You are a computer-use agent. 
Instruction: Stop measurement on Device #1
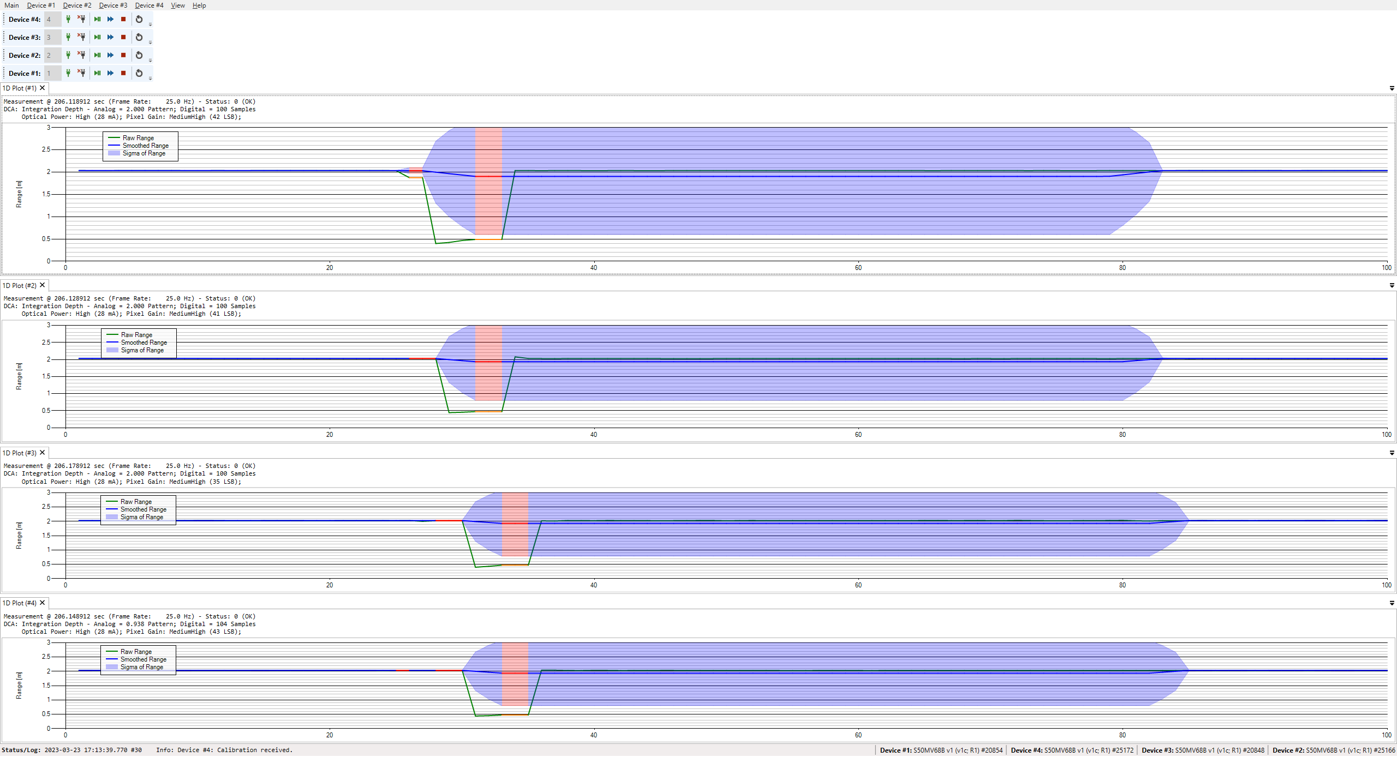(x=123, y=73)
